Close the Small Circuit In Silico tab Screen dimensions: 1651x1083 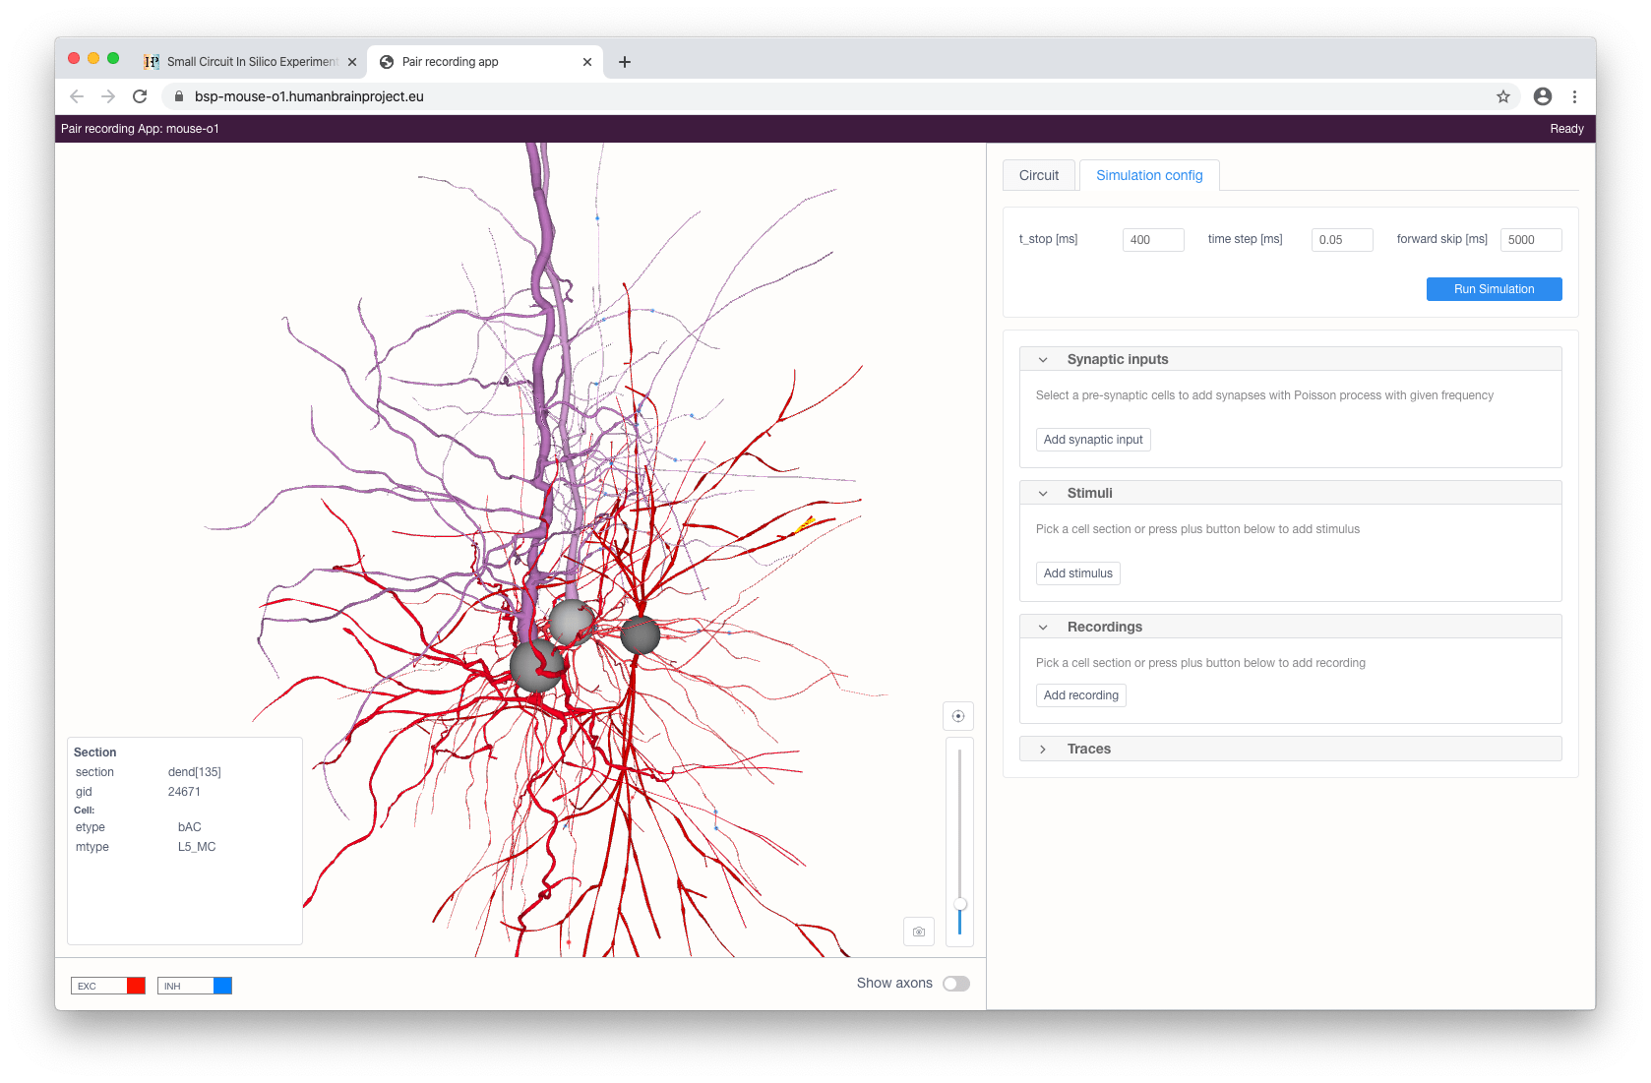[x=352, y=62]
